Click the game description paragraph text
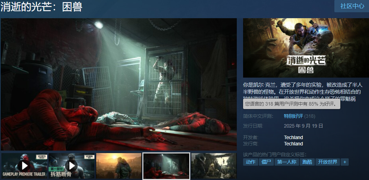 tap(303, 92)
